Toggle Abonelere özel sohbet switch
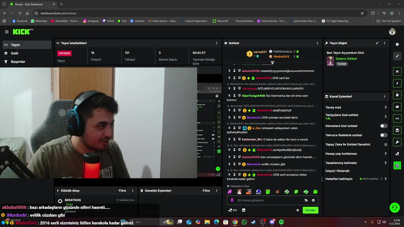 (384, 126)
